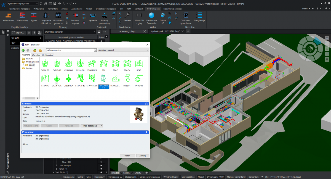Click the Wstaw button
Image resolution: width=331 pixels, height=179 pixels.
pos(127,156)
